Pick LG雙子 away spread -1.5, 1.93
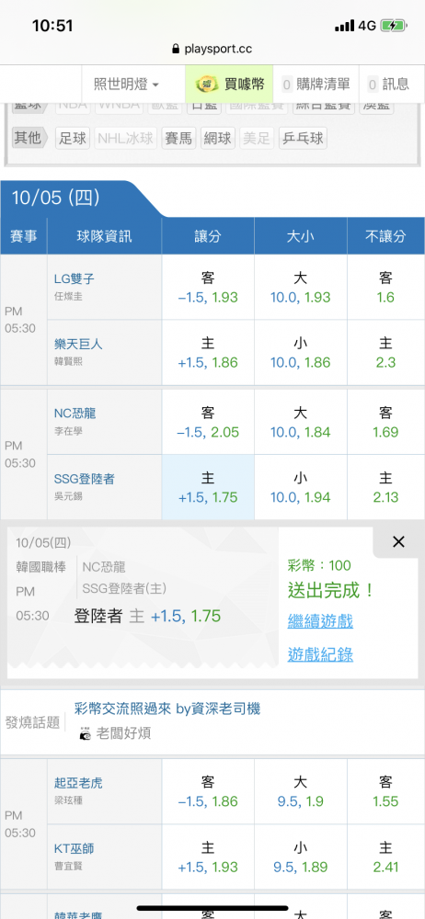Viewport: 425px width, 919px height. 208,287
